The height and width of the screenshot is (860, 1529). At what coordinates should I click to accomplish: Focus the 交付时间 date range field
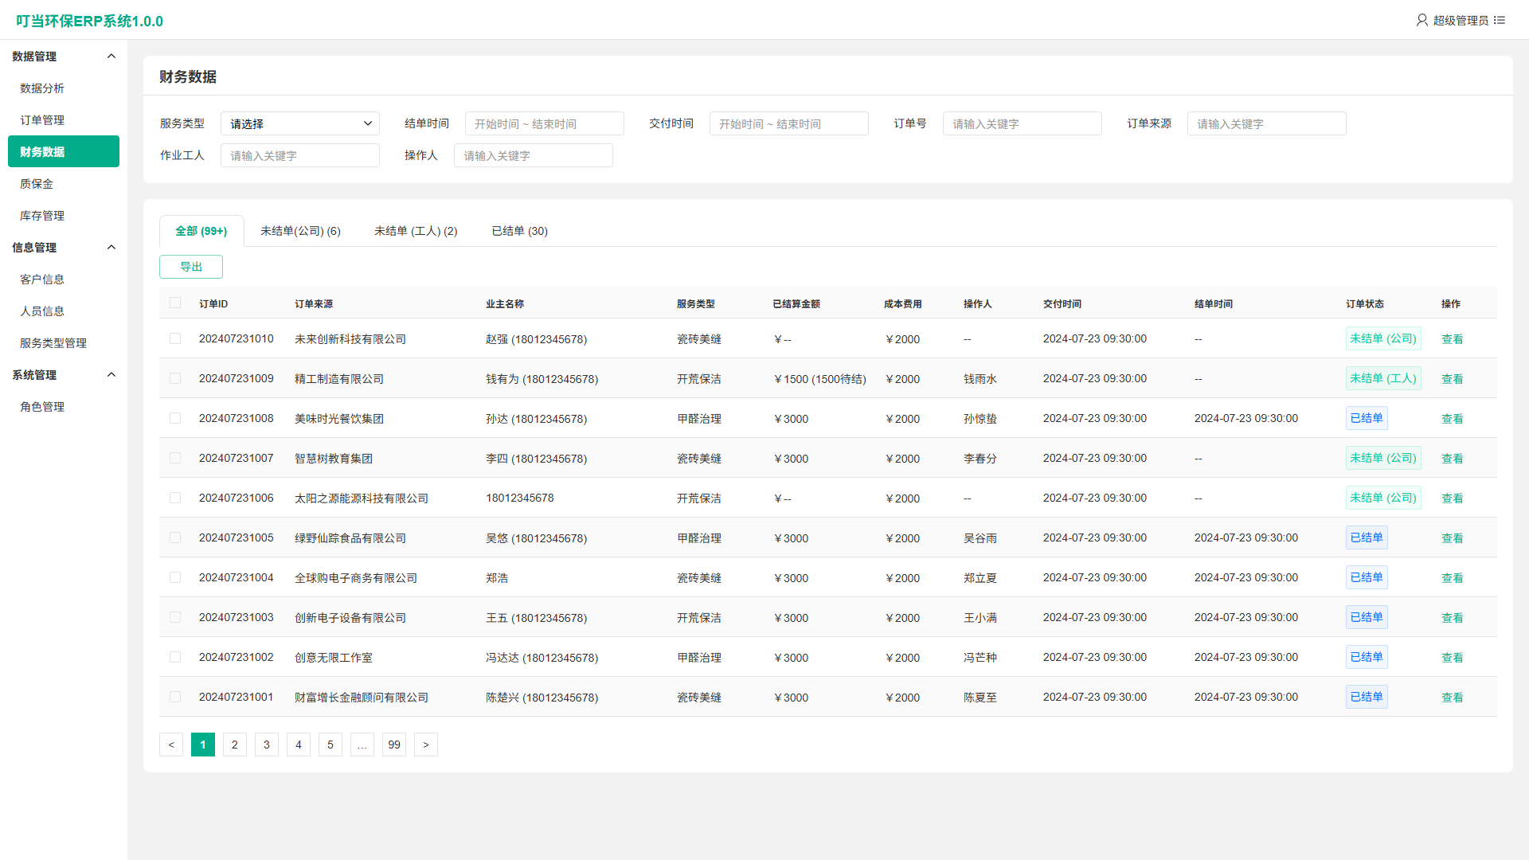[789, 123]
